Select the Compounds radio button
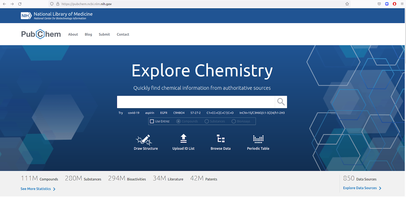 pyautogui.click(x=178, y=121)
